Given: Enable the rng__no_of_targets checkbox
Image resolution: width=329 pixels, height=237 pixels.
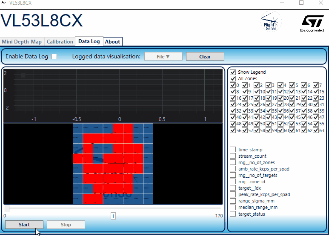Looking at the screenshot, I should click(233, 175).
